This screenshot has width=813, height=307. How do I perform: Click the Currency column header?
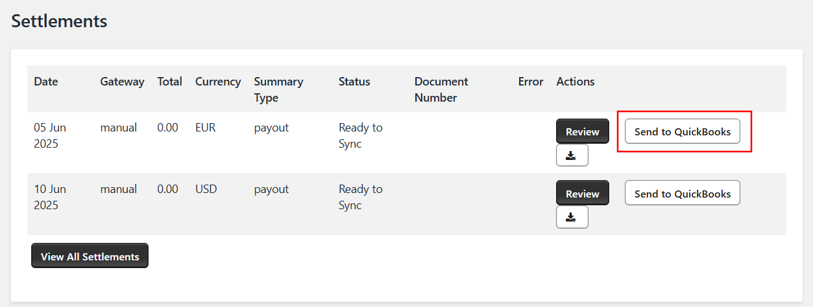218,82
